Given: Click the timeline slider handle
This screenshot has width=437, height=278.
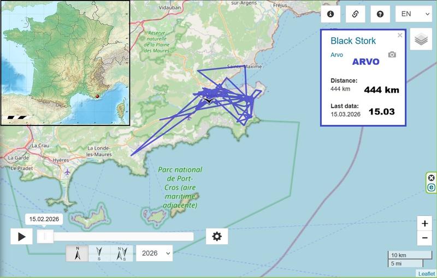Looking at the screenshot, I should point(45,237).
